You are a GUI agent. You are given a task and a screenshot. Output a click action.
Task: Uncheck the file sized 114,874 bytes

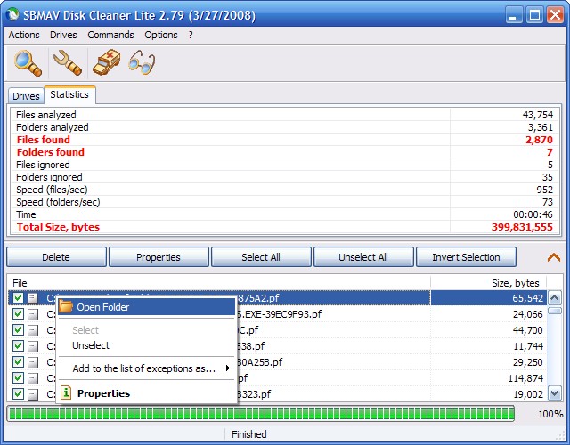tap(18, 377)
